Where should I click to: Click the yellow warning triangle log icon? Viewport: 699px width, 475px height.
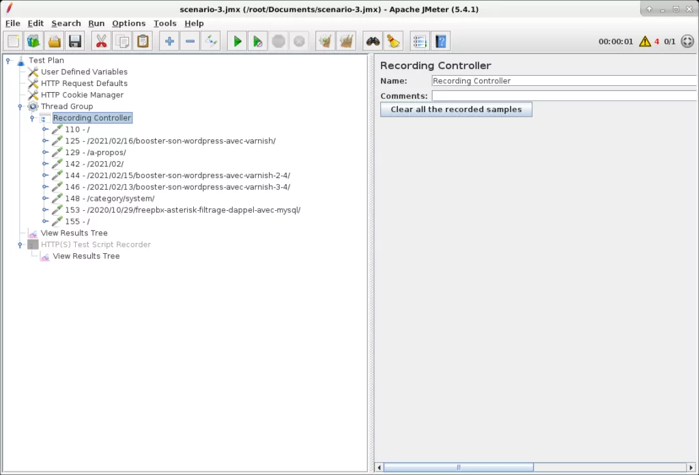(644, 42)
